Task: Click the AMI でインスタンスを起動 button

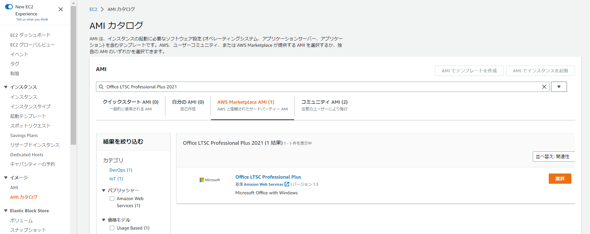Action: click(540, 71)
